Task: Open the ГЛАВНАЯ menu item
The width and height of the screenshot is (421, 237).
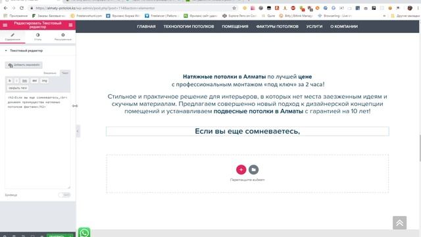Action: point(146,26)
